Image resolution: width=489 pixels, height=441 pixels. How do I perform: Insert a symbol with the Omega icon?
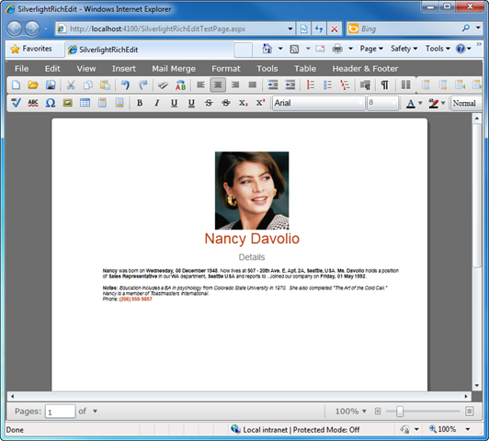51,103
